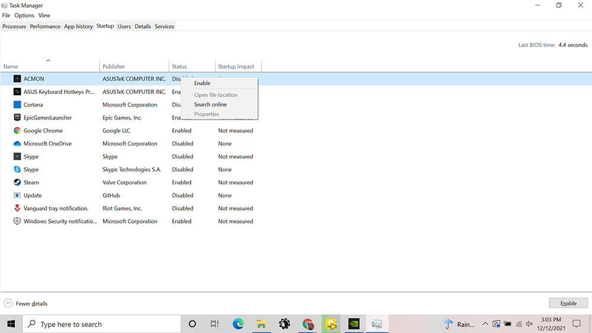Screen dimensions: 592x333
Task: Open File Explorer from taskbar
Action: coord(261,324)
